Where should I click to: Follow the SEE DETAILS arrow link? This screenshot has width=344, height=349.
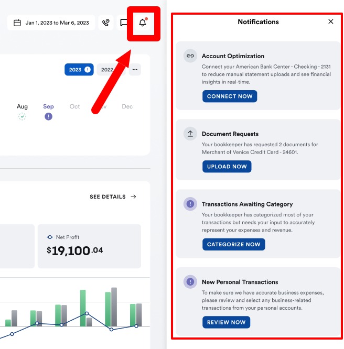click(113, 197)
